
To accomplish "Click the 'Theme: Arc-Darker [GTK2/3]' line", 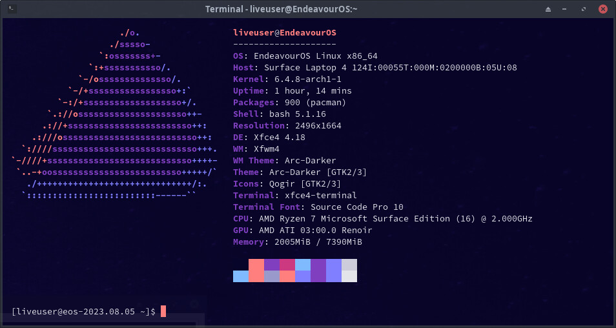I will coord(300,172).
